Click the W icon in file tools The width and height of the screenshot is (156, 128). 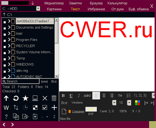6,108
